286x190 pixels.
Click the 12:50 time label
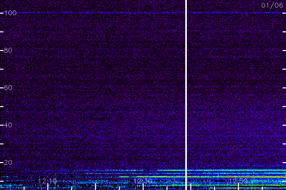click(238, 181)
